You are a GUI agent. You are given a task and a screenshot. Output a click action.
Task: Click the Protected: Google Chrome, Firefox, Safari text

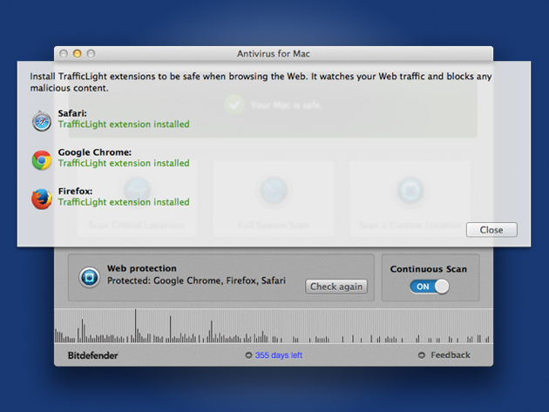click(196, 280)
